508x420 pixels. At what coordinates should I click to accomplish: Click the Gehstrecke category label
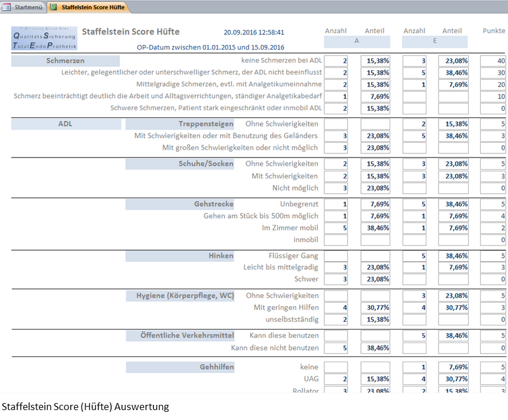(181, 204)
